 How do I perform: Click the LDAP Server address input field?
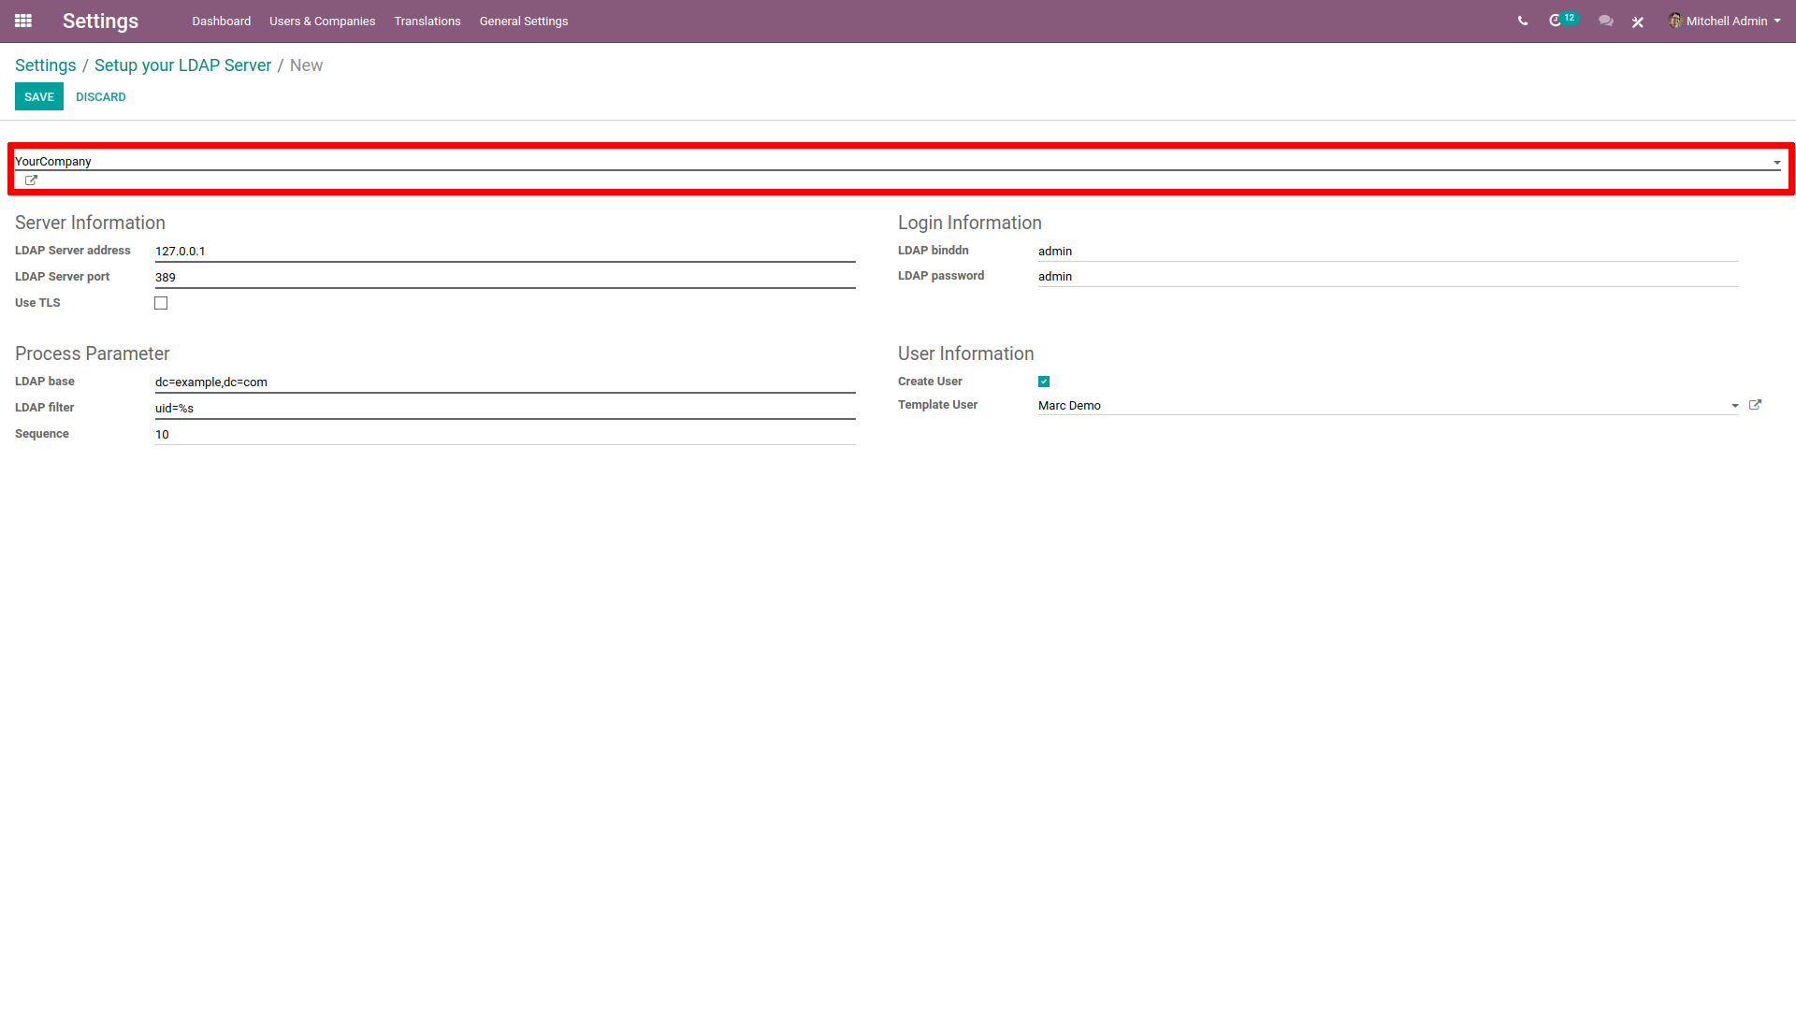[x=504, y=251]
